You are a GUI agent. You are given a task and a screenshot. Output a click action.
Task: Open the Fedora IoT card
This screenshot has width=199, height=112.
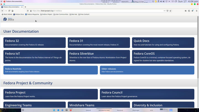pyautogui.click(x=35, y=57)
